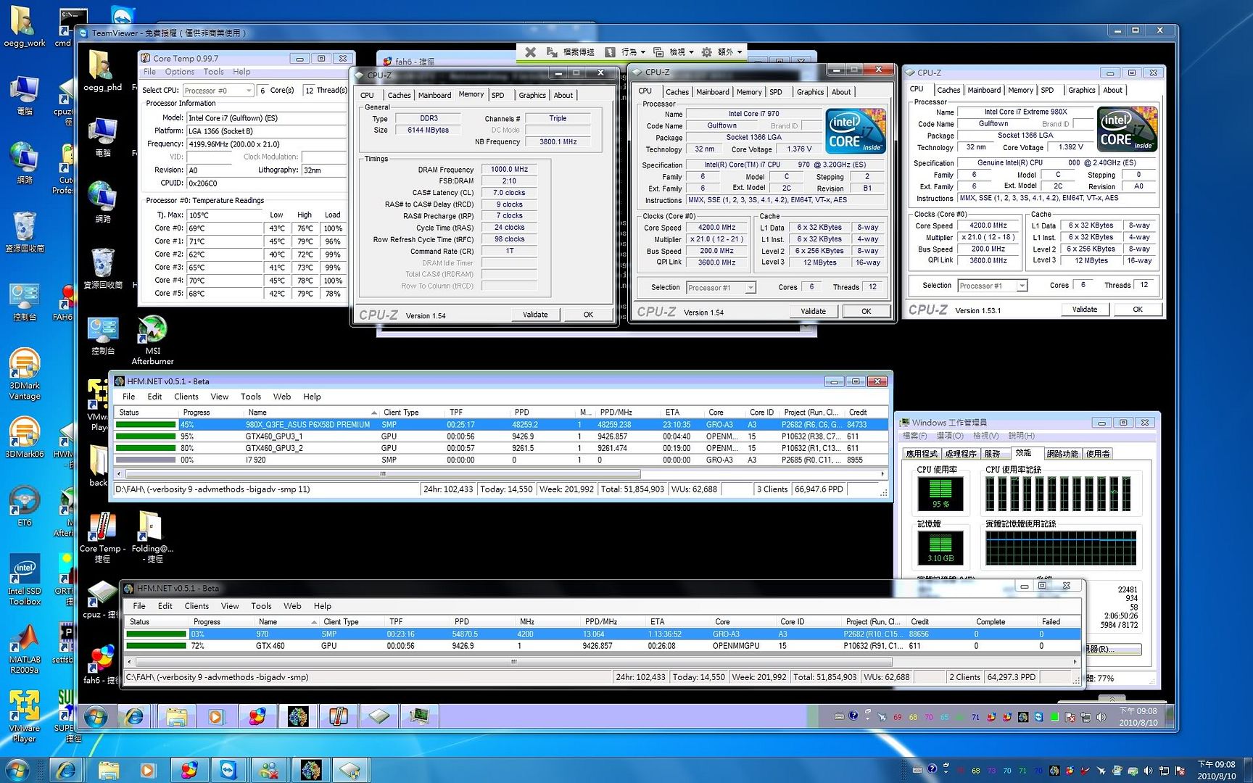Open the Clients menu in the upper HFM.NET window
The width and height of the screenshot is (1253, 783).
186,397
